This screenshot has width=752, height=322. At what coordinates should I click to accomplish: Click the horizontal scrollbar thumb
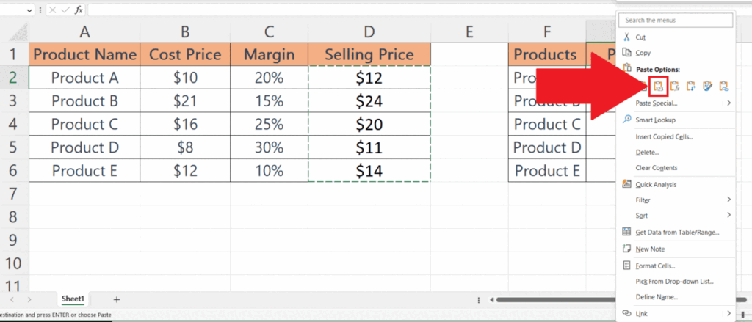coord(557,300)
